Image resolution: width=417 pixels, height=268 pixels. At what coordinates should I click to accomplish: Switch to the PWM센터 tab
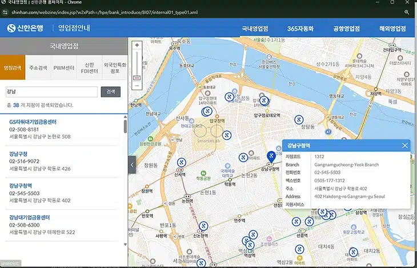tap(64, 67)
